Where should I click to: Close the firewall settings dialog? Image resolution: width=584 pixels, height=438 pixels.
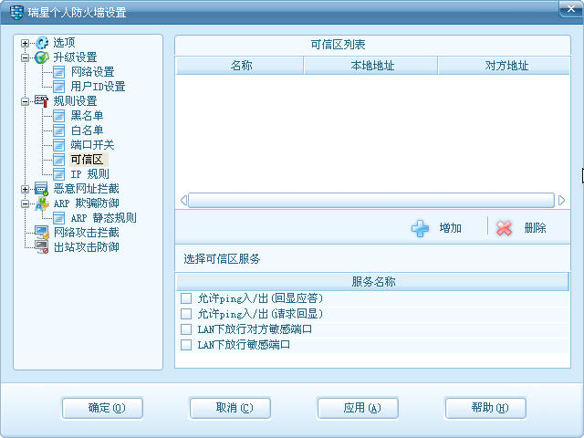click(570, 8)
